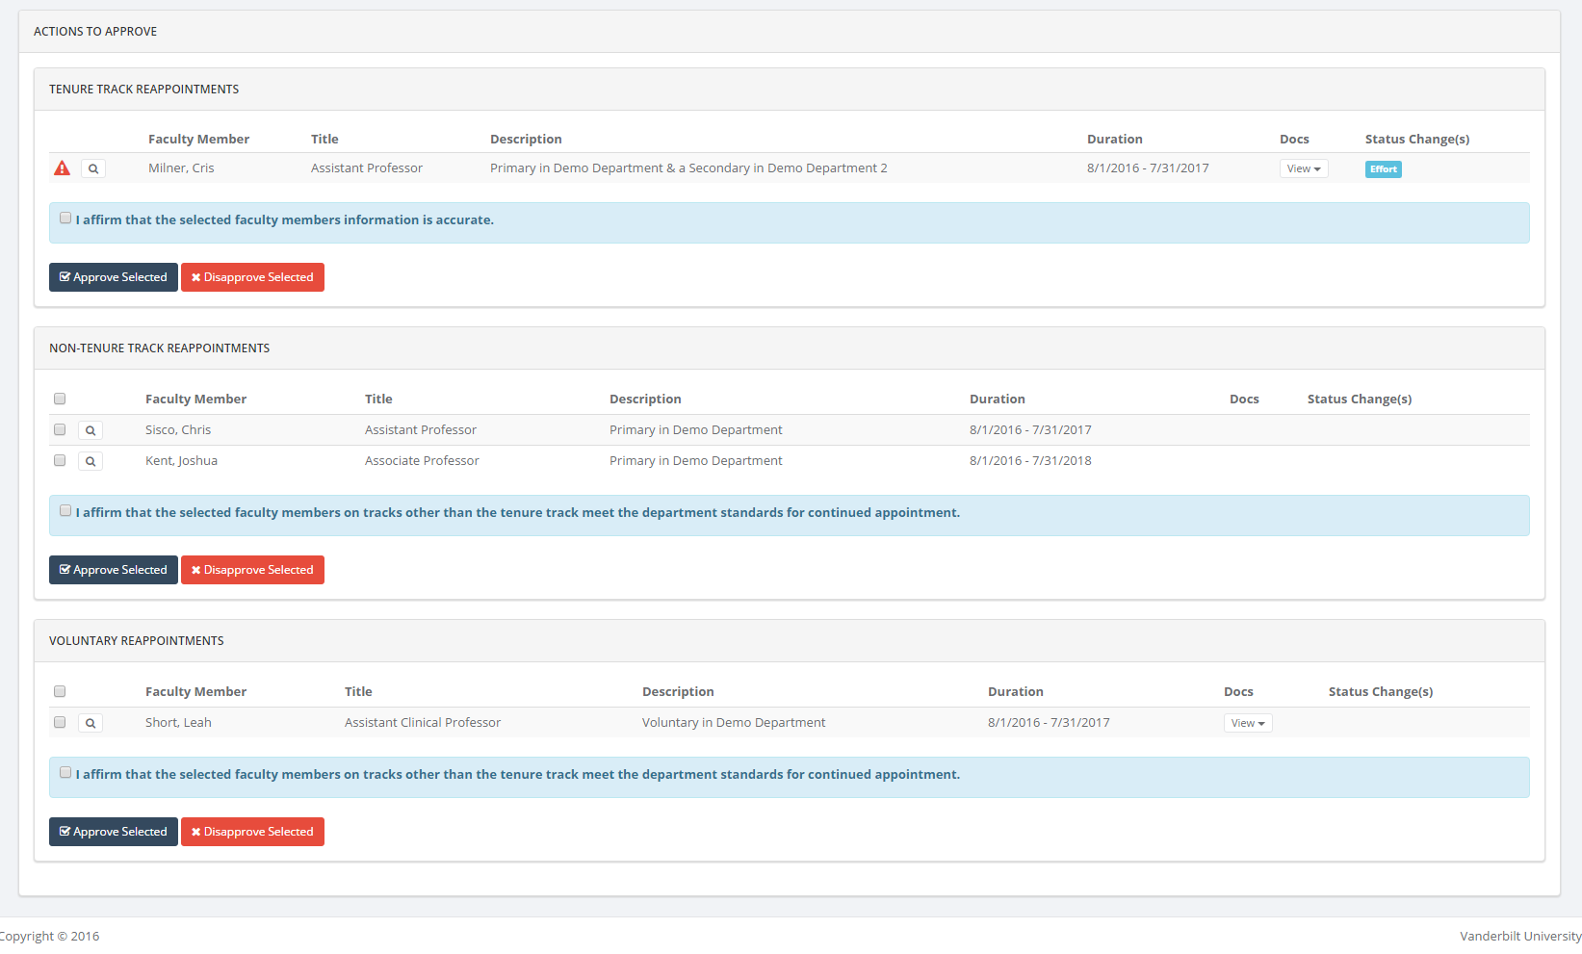Expand View docs dropdown for Milner, Cris
This screenshot has width=1582, height=954.
click(1304, 168)
